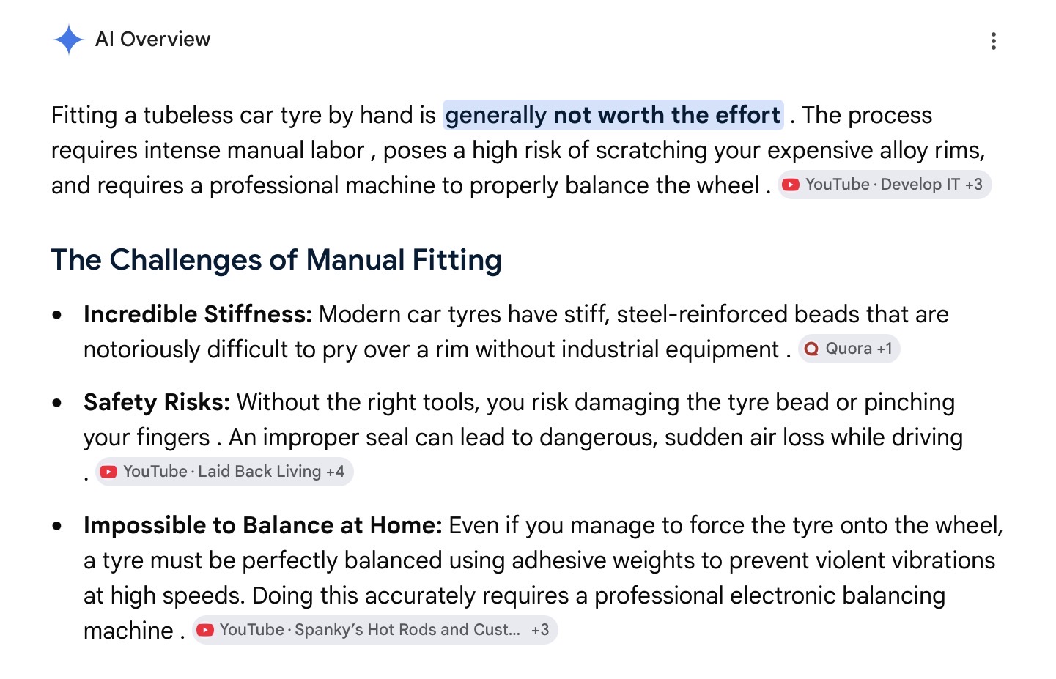Click the AI Overview title label
The height and width of the screenshot is (679, 1056).
152,40
